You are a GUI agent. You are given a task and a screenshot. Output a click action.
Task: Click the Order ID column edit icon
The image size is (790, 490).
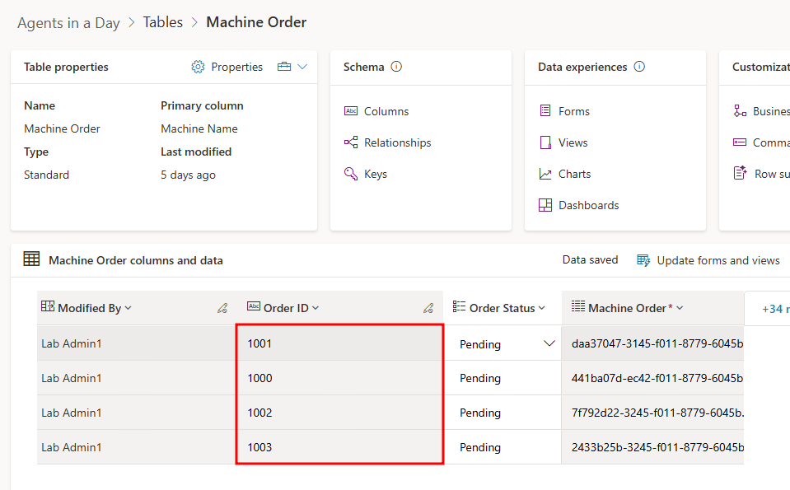[x=428, y=309]
